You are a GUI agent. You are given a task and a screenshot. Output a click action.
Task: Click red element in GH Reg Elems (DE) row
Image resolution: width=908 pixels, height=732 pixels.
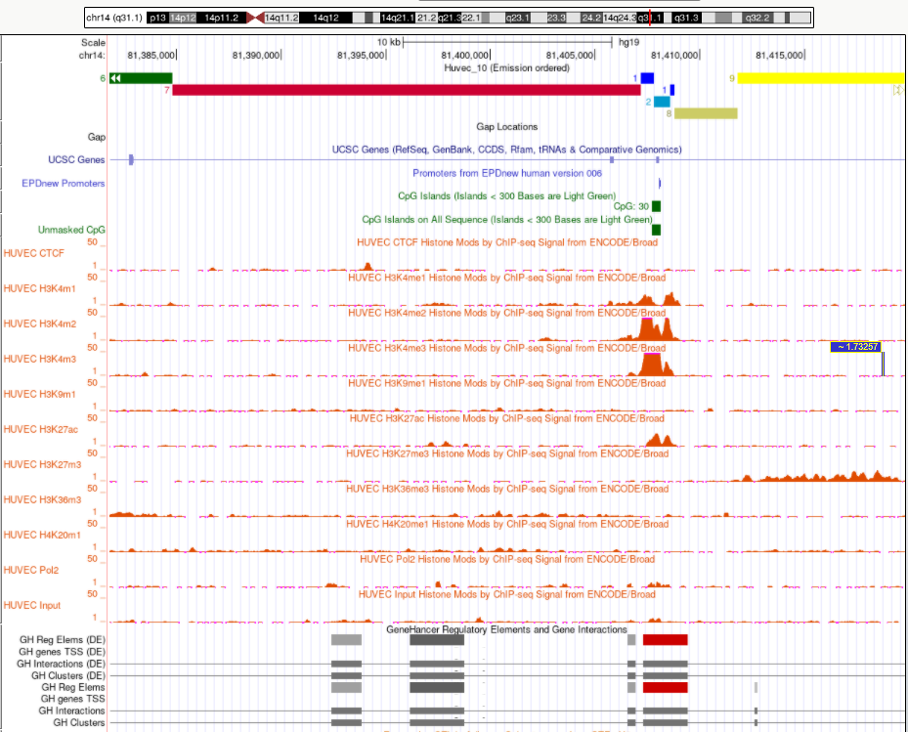[x=666, y=640]
